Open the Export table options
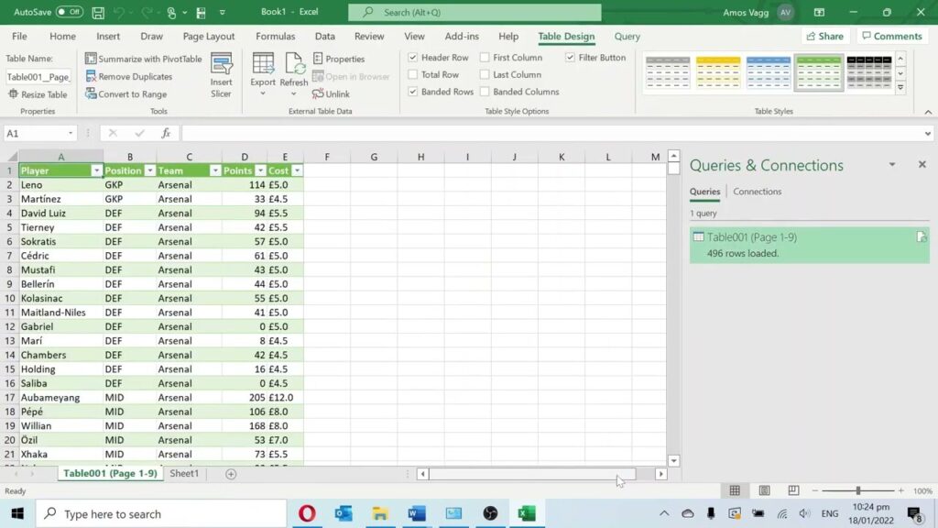The width and height of the screenshot is (938, 528). (263, 75)
